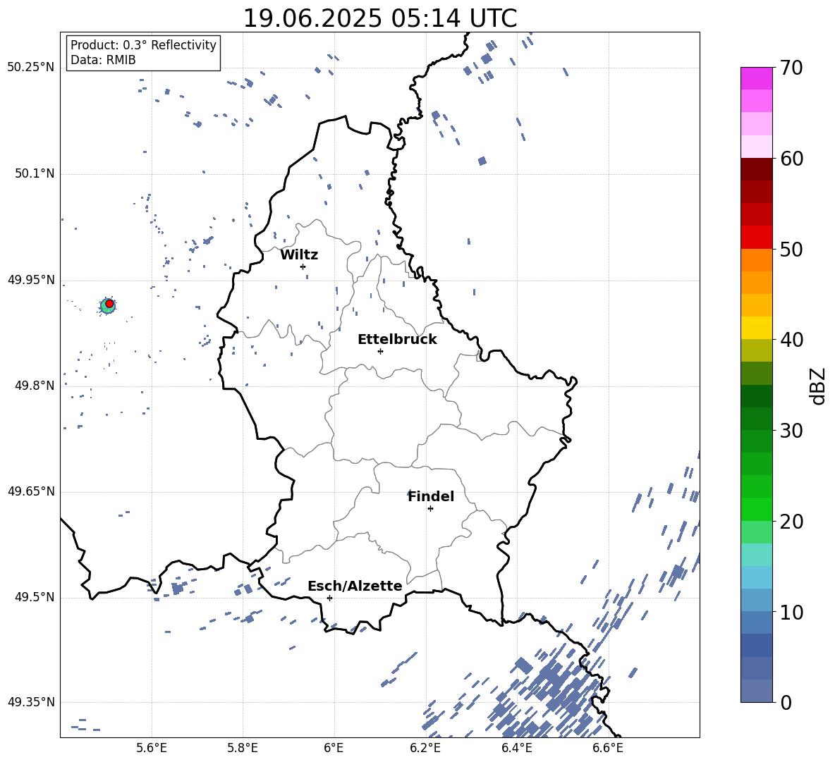This screenshot has height=762, width=835.
Task: Click the colorbar tick label 60
Action: coord(791,159)
